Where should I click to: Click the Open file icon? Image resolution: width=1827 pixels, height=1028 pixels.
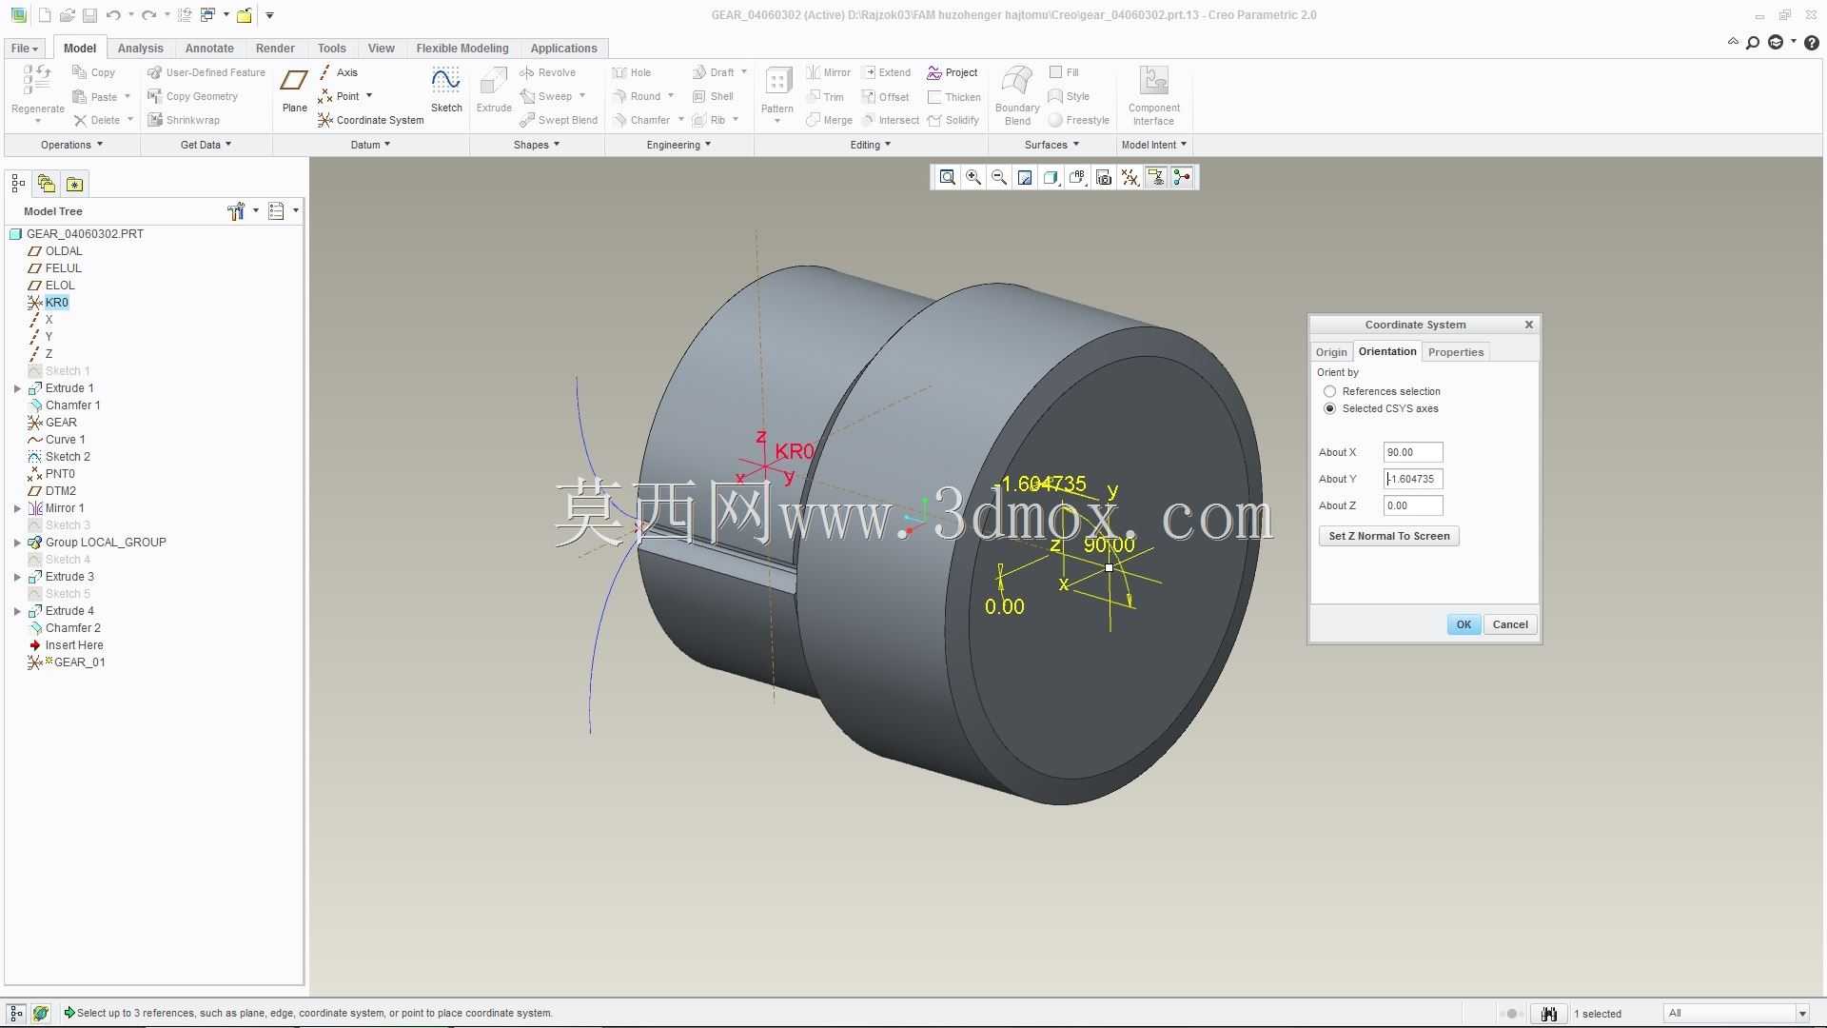[x=67, y=15]
